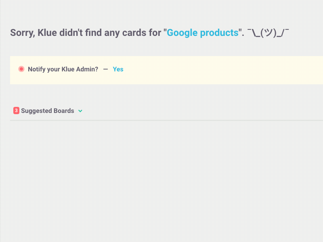This screenshot has width=323, height=242.
Task: Click the word "Google" in blue
Action: pos(182,33)
